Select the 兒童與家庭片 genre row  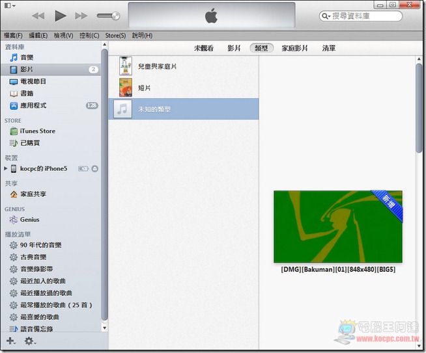point(184,66)
